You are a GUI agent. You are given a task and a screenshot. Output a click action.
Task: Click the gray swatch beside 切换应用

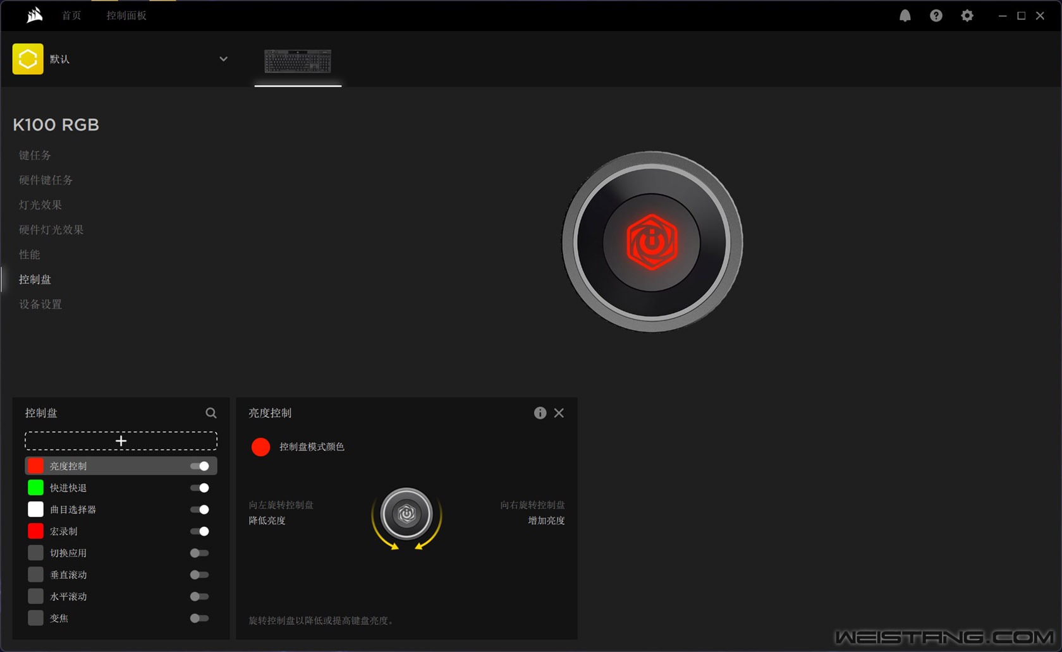pyautogui.click(x=35, y=553)
